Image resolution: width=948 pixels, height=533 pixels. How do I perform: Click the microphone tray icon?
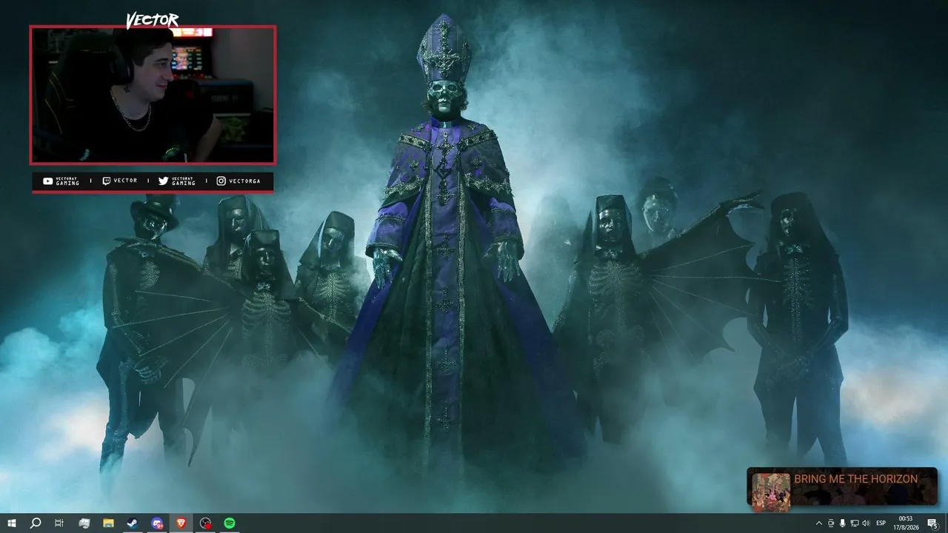843,523
